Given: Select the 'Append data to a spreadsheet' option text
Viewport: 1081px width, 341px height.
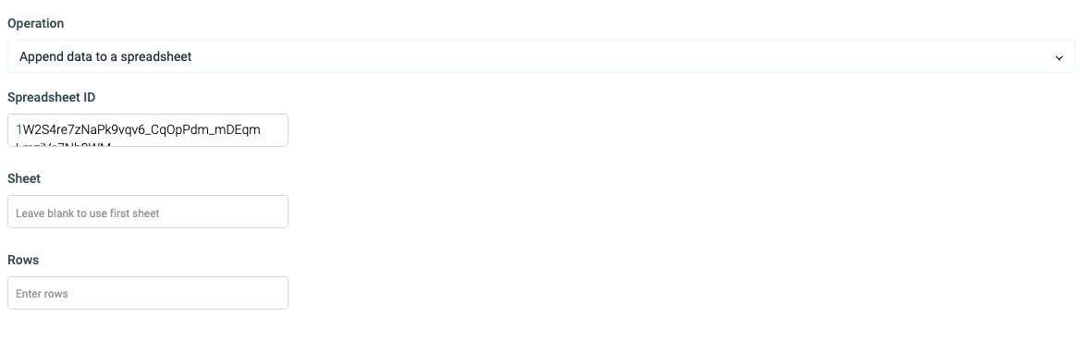Looking at the screenshot, I should coord(105,56).
